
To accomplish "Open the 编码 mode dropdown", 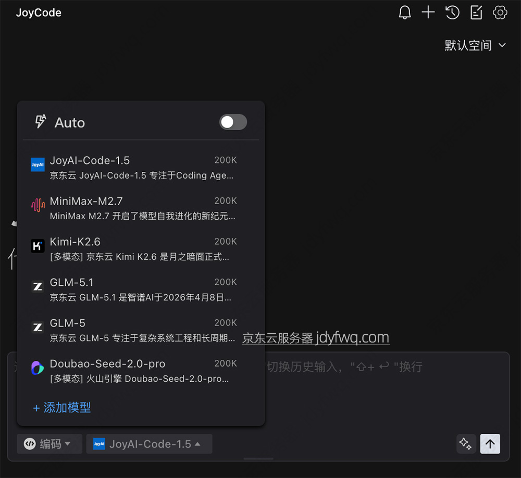I will point(49,444).
